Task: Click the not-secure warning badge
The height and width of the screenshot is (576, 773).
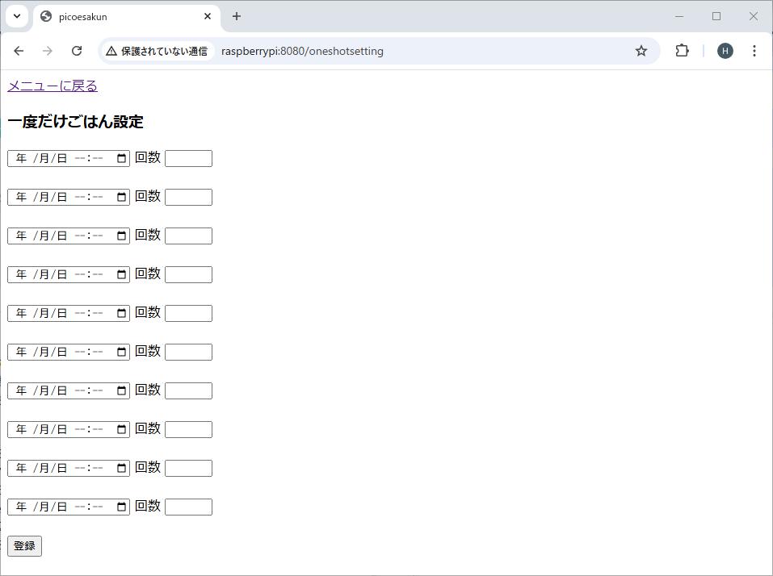Action: tap(157, 51)
